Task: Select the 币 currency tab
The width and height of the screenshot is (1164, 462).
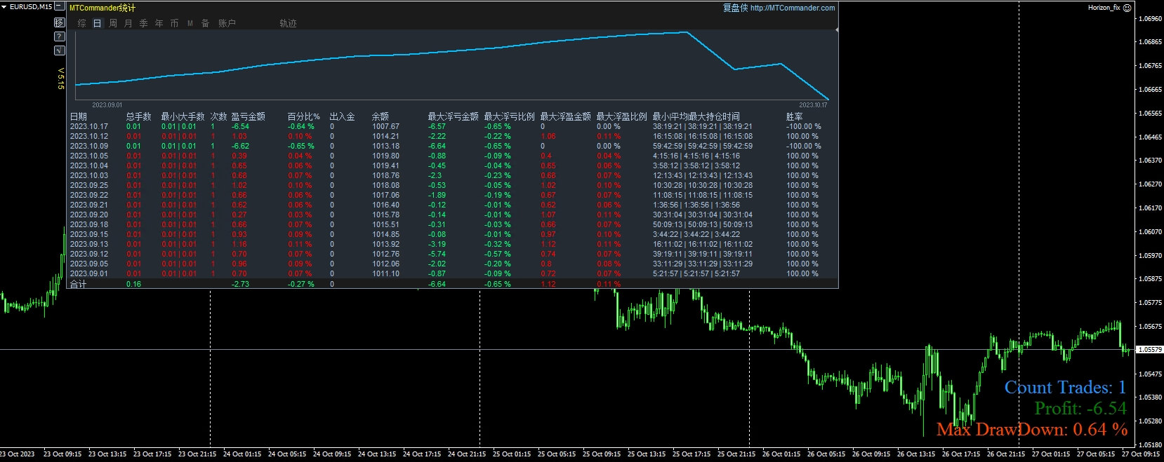Action: pos(175,23)
